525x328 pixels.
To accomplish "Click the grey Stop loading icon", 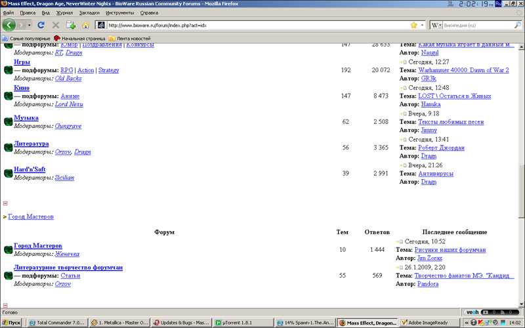I will click(56, 25).
